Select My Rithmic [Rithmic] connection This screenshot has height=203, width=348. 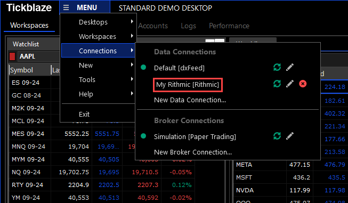coord(188,85)
